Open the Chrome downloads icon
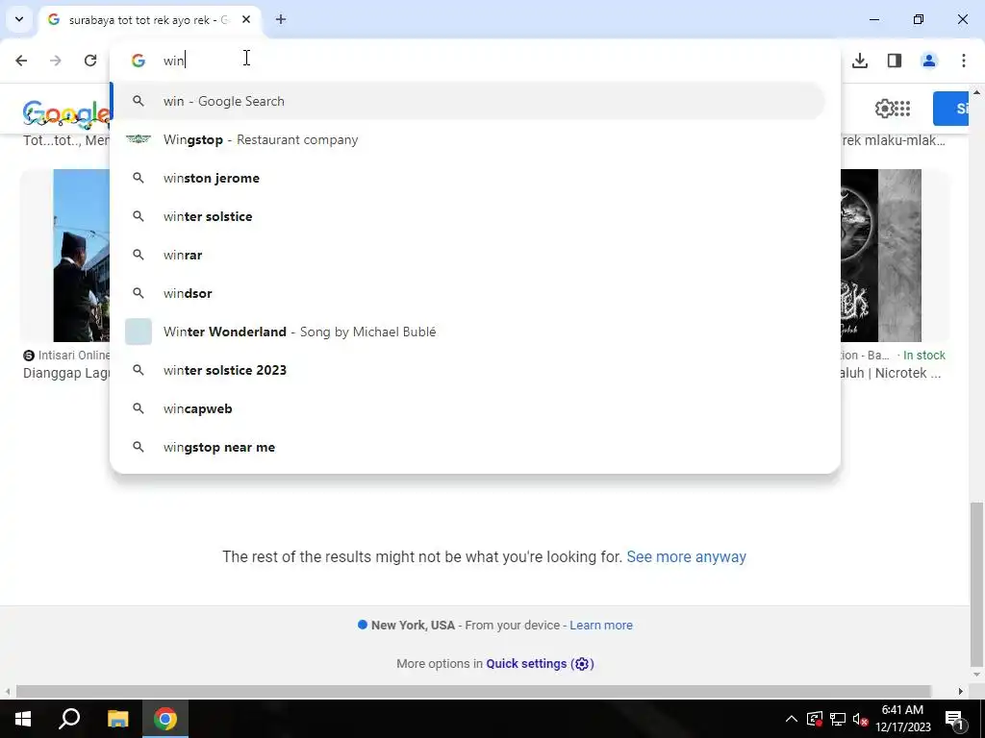985x738 pixels. coord(860,61)
